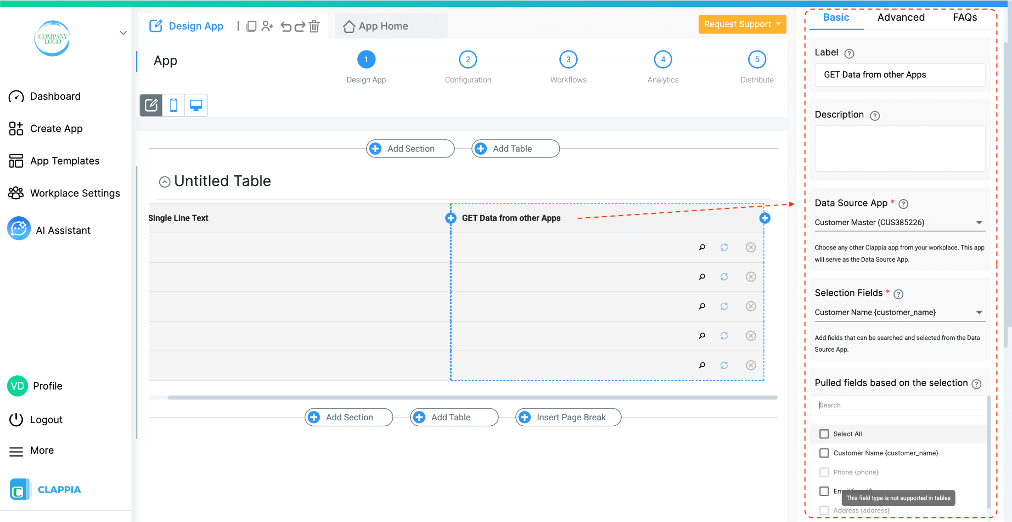This screenshot has height=522, width=1012.
Task: Click the add collaborator icon
Action: pos(267,27)
